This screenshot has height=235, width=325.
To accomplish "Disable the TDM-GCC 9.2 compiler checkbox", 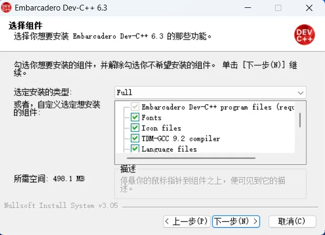I will tap(135, 138).
